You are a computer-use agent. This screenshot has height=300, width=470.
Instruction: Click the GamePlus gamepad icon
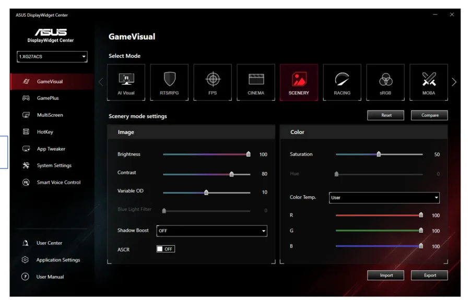coord(26,98)
